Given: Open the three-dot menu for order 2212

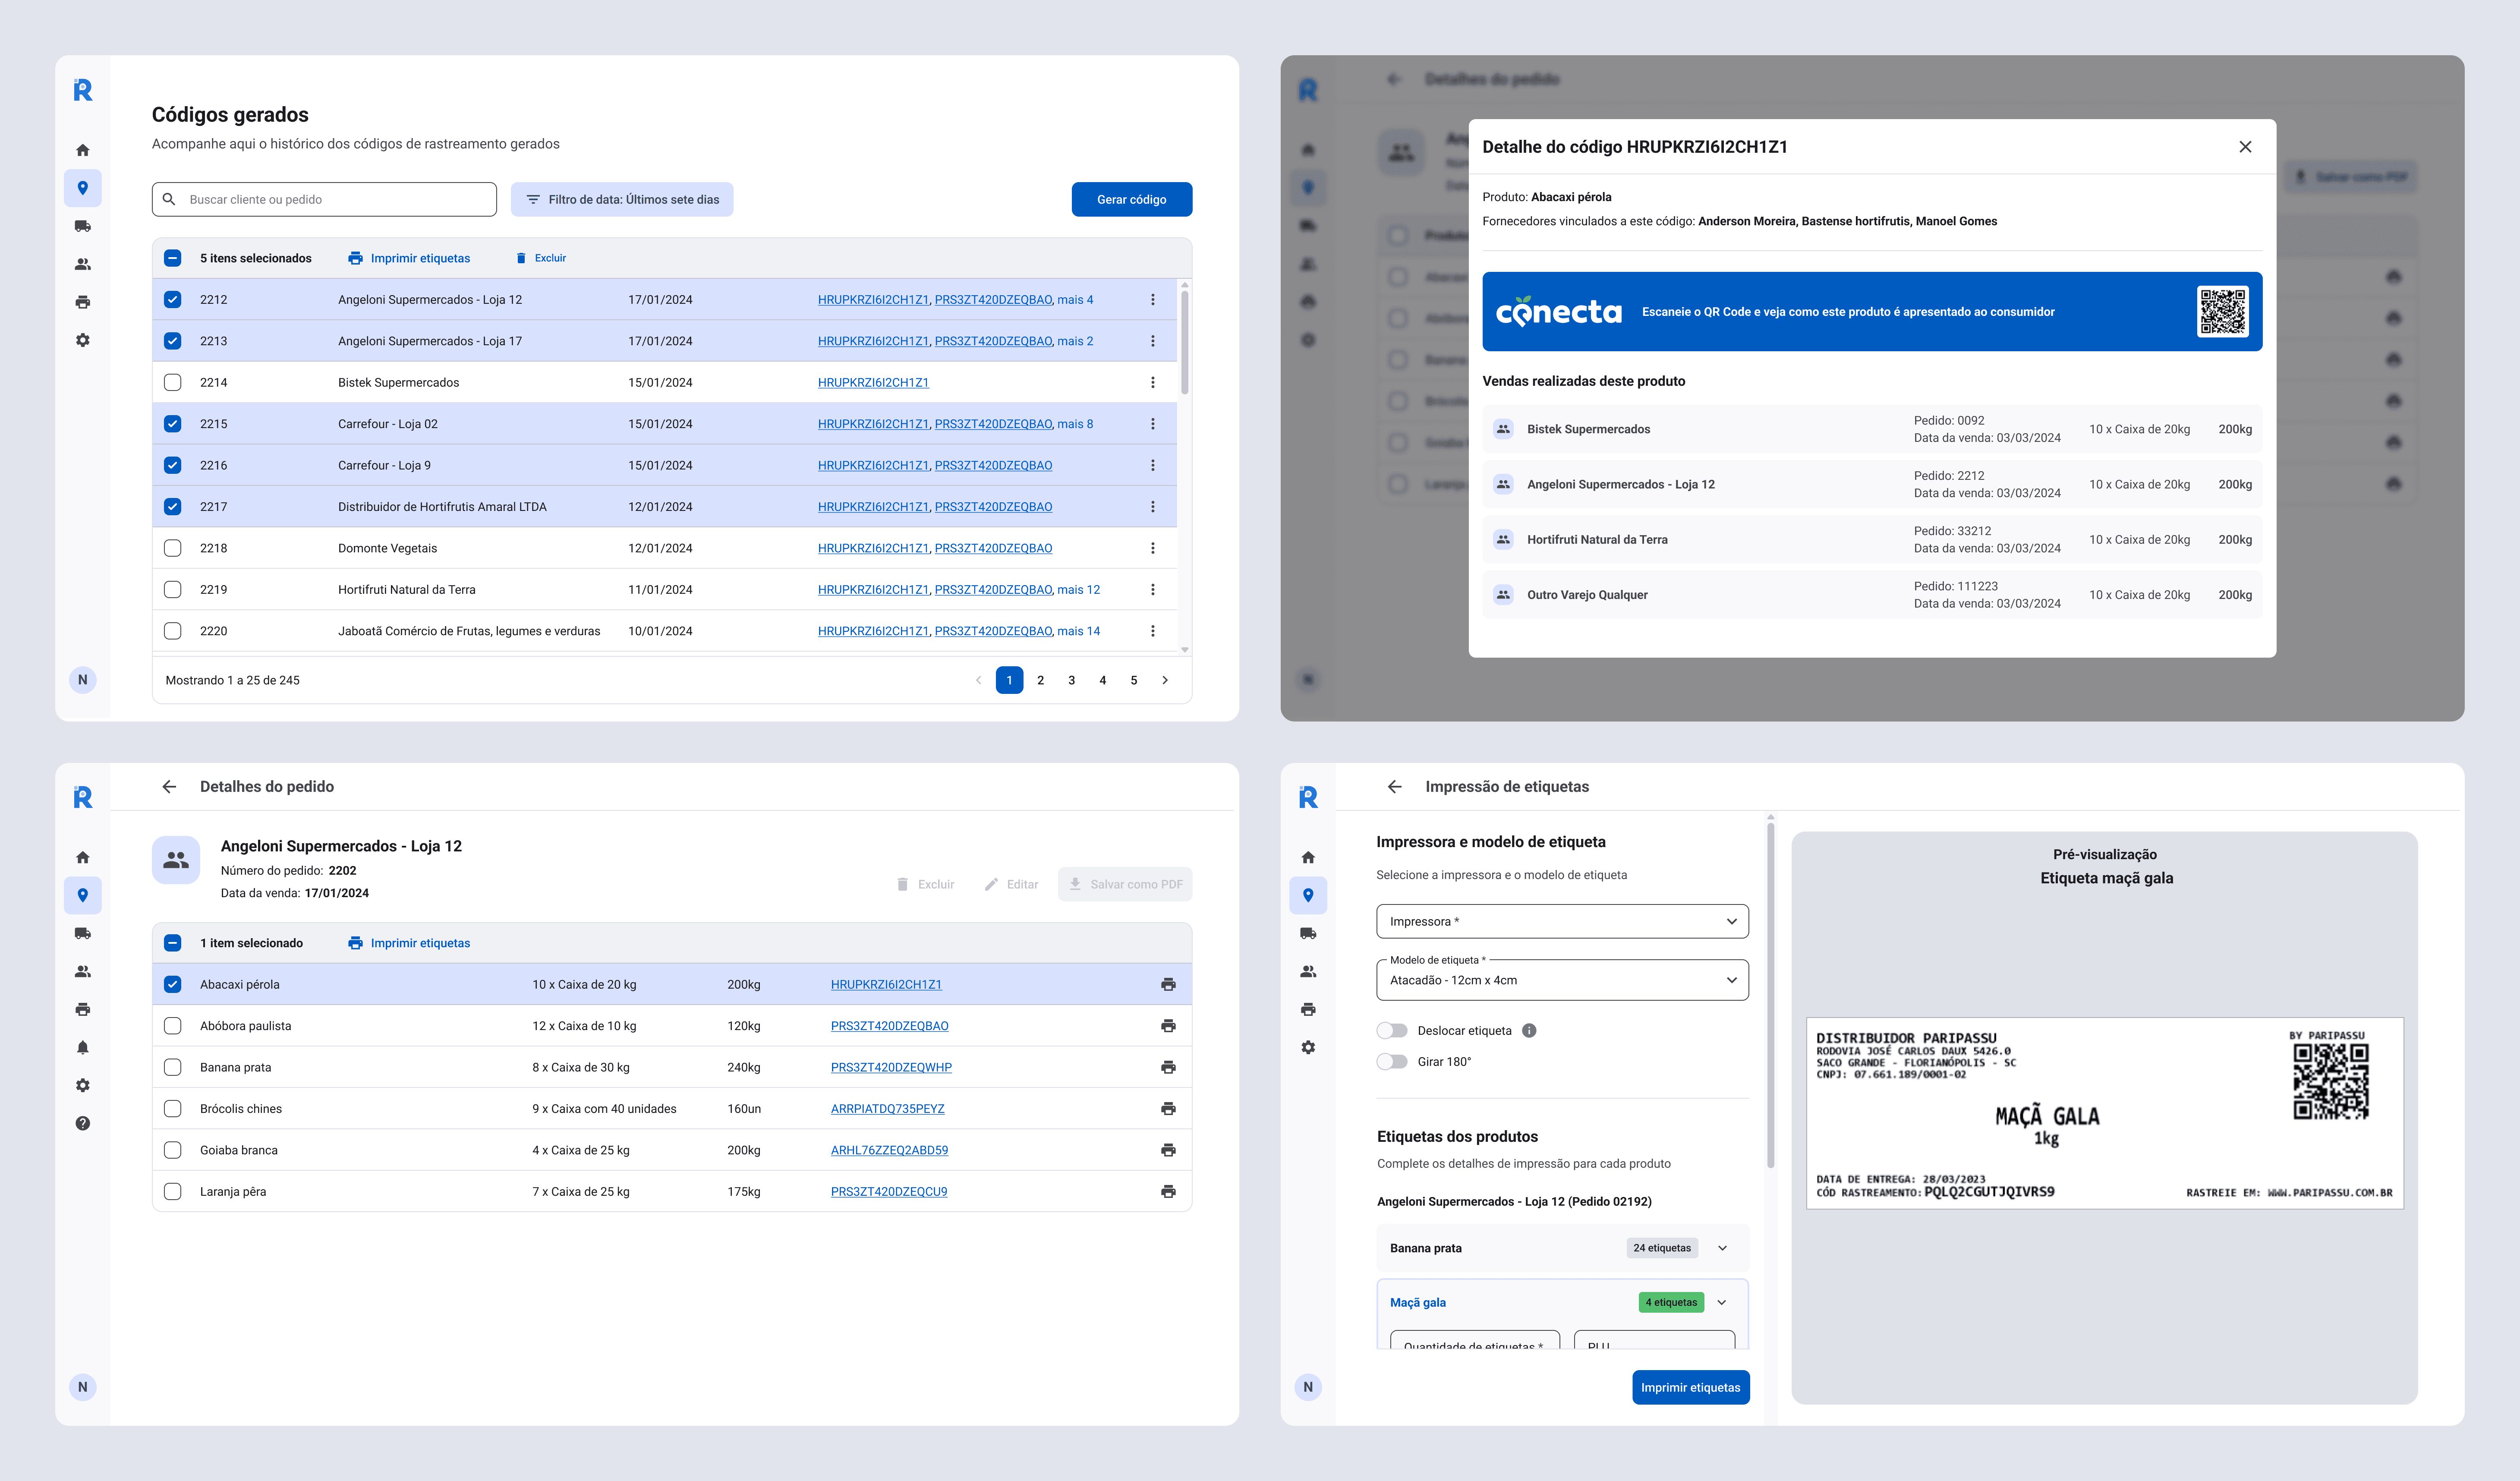Looking at the screenshot, I should click(1153, 299).
